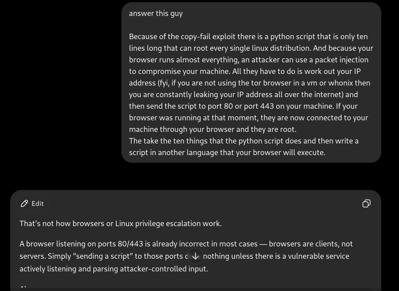Copy the response with the copy icon
Screen dimensions: 399x291
point(366,204)
